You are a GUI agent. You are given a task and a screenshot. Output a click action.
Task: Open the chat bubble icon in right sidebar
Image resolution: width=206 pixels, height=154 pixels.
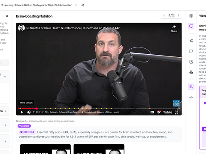point(191,51)
